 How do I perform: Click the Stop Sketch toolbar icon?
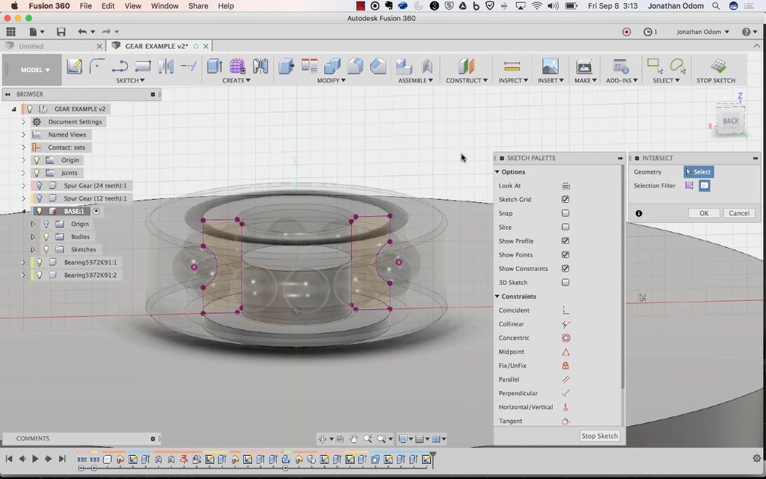pyautogui.click(x=717, y=67)
